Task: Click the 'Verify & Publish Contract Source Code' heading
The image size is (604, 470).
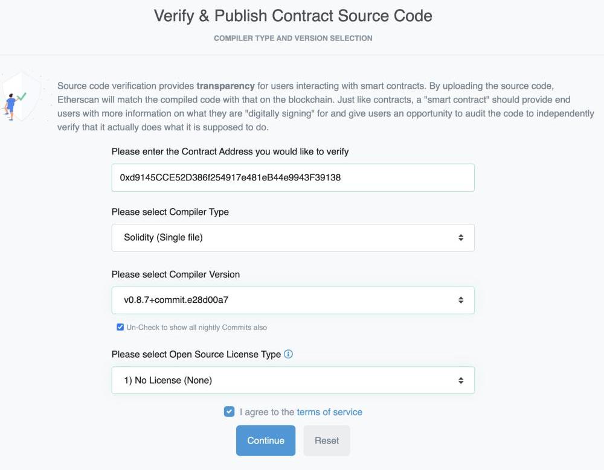Action: pyautogui.click(x=293, y=16)
